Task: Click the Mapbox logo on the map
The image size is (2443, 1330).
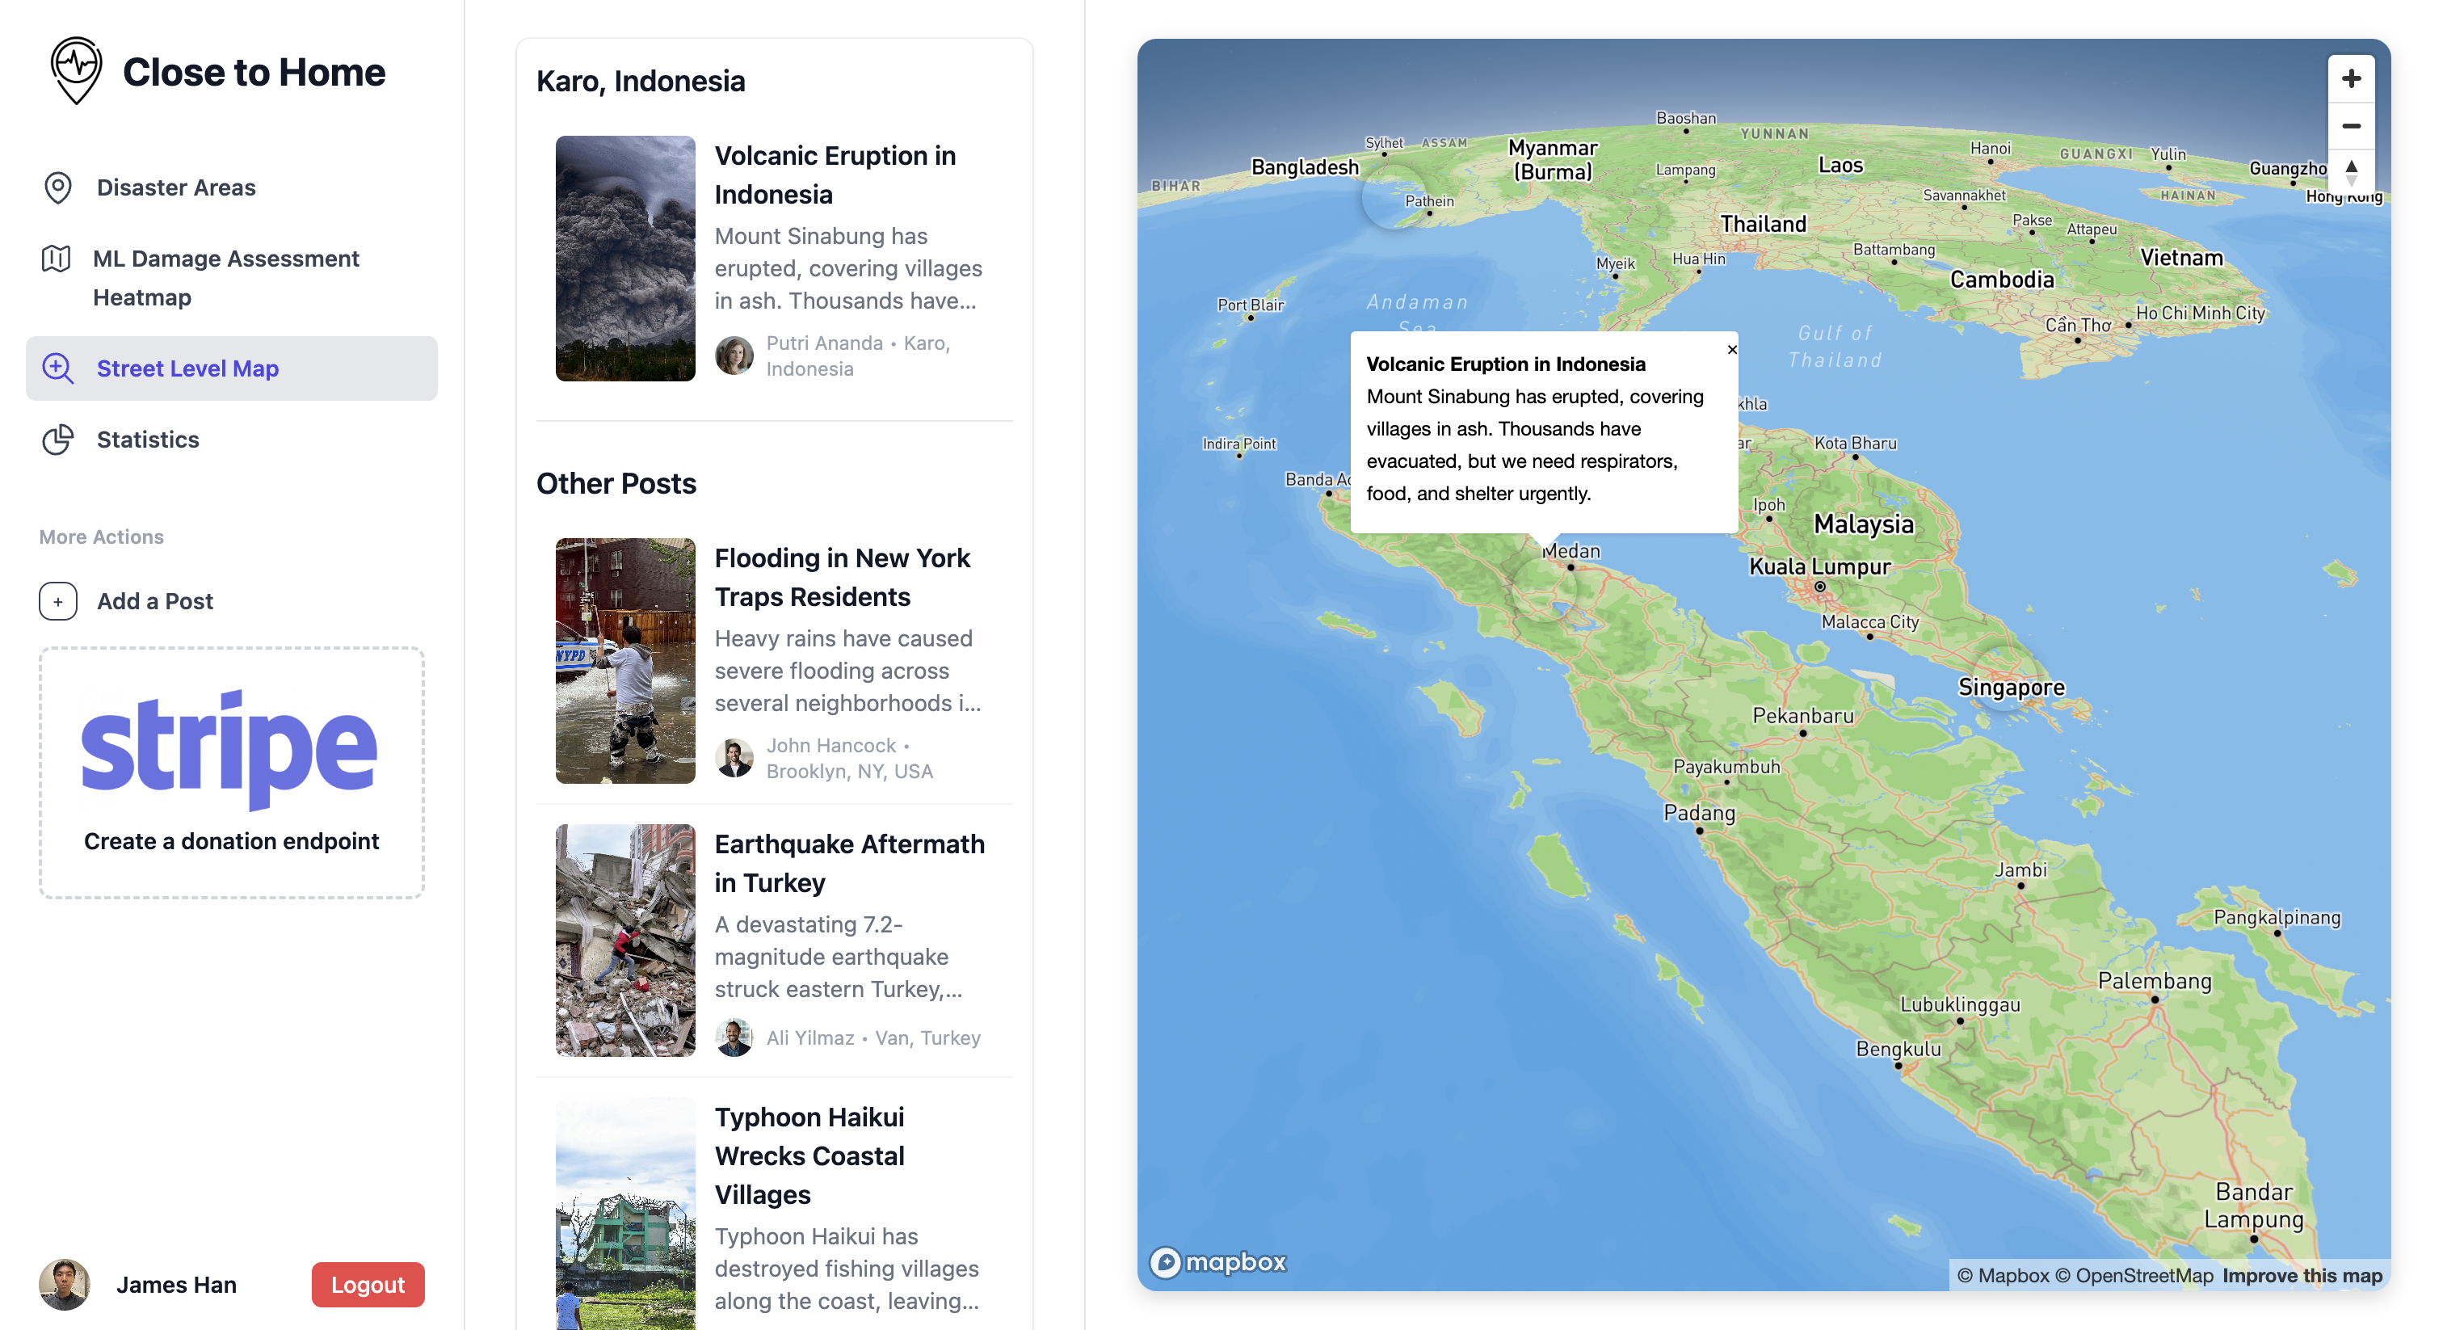Action: tap(1217, 1261)
